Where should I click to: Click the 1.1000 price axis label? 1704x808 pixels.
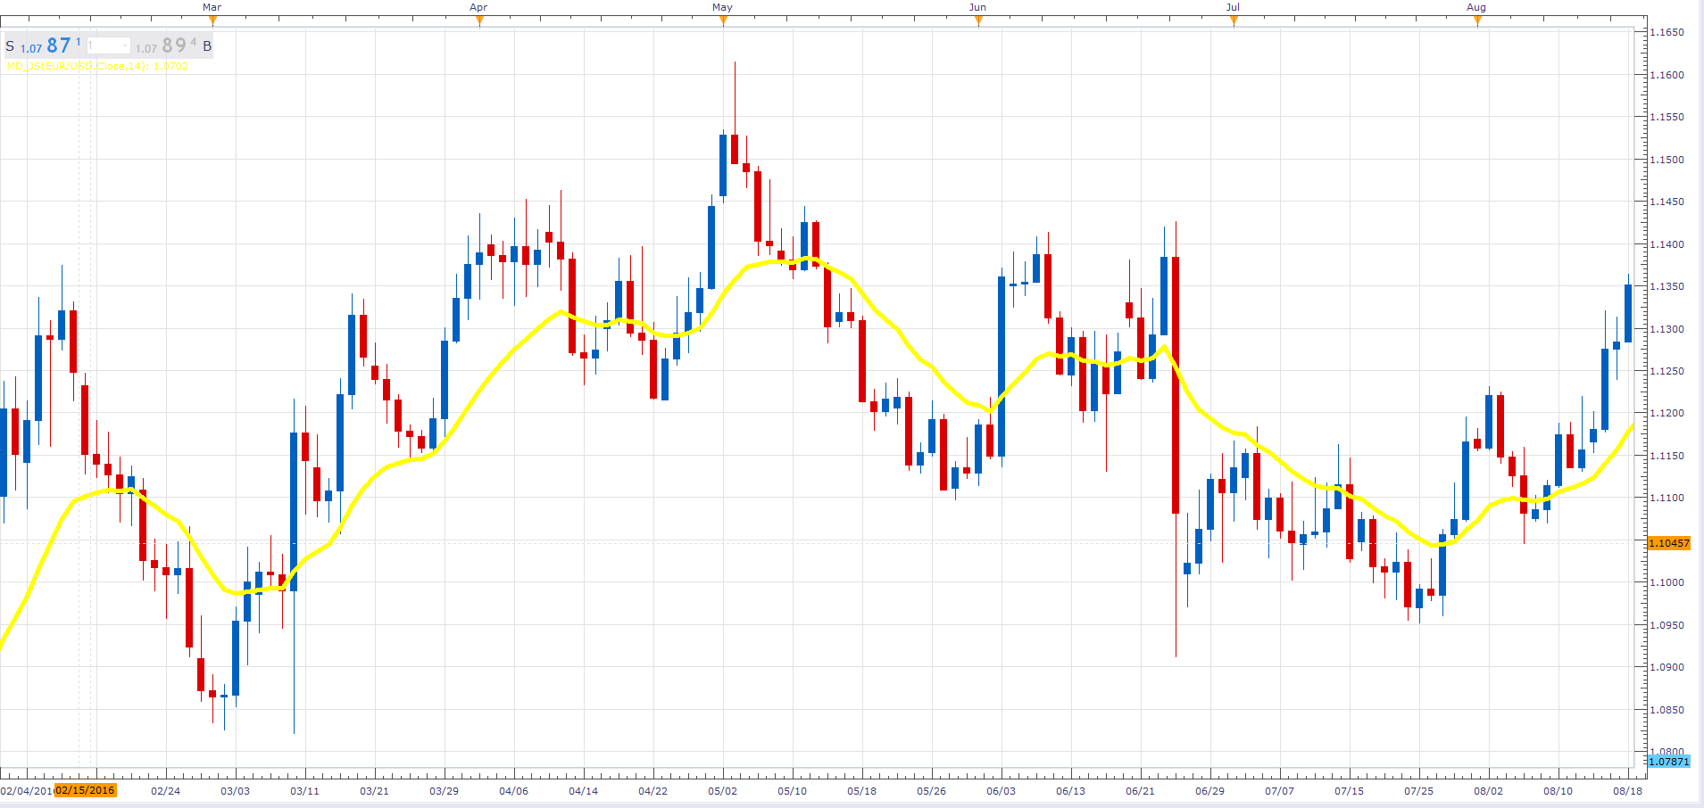pos(1667,582)
